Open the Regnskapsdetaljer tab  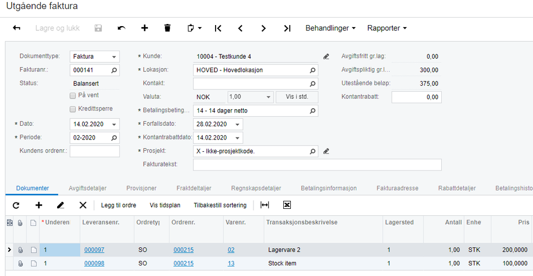[x=256, y=188]
